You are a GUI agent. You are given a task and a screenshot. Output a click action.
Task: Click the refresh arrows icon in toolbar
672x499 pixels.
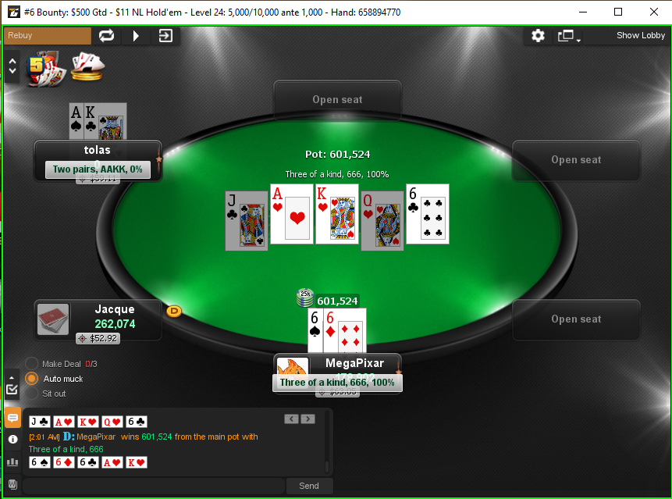pos(106,36)
